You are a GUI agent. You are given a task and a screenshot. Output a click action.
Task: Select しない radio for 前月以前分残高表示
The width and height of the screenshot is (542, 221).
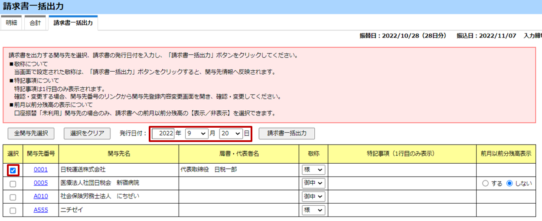coord(509,183)
